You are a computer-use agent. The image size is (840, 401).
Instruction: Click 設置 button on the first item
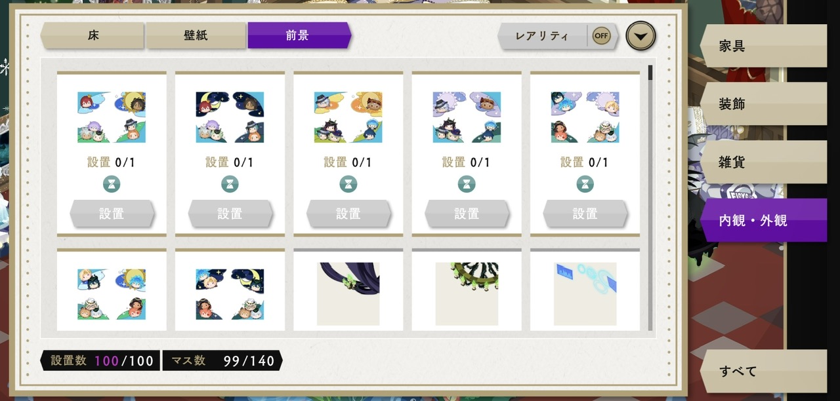112,214
